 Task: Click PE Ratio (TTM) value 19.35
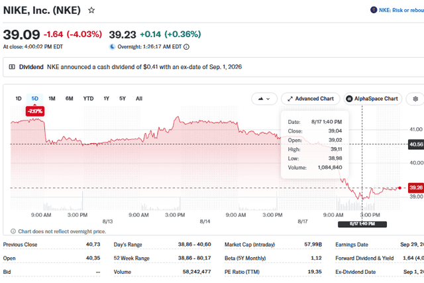315,272
